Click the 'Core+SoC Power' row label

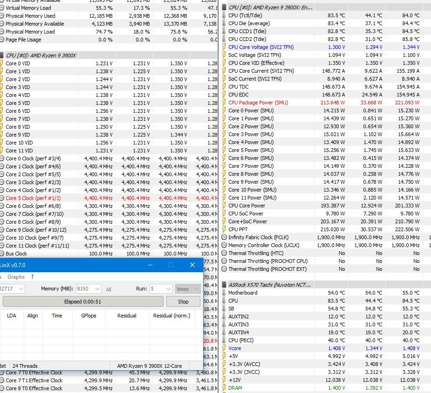tap(248, 221)
